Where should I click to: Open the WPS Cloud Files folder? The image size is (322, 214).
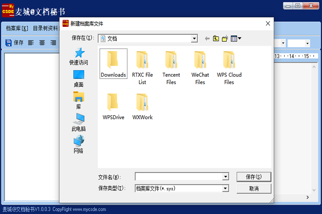tap(229, 67)
